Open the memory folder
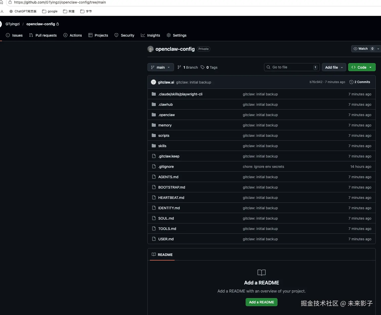Screen dimensions: 381x315 click(x=165, y=125)
